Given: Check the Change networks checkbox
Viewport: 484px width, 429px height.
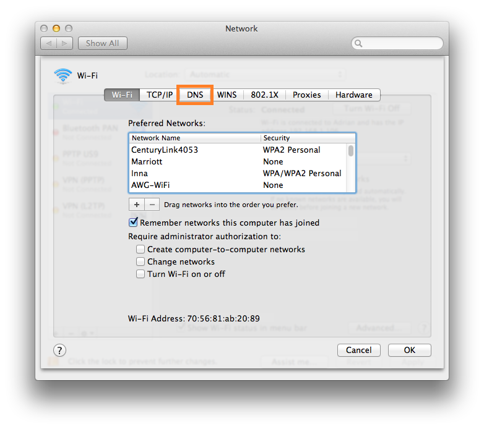Looking at the screenshot, I should pos(141,262).
